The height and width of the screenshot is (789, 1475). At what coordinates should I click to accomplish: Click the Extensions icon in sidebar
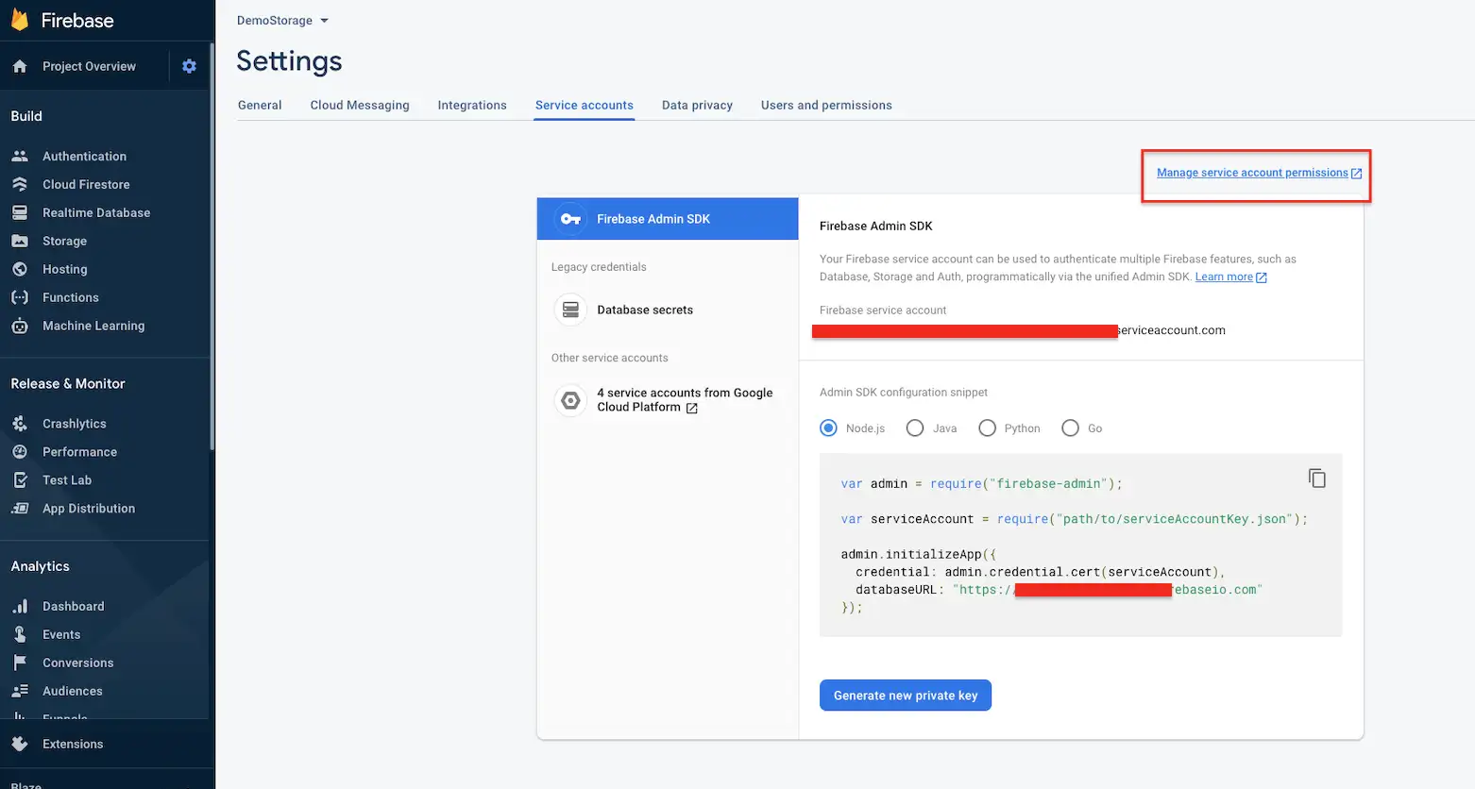(20, 744)
